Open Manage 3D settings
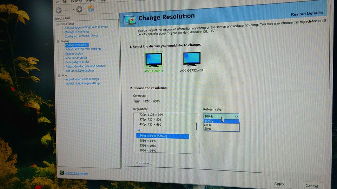This screenshot has width=337, height=189. pyautogui.click(x=77, y=32)
